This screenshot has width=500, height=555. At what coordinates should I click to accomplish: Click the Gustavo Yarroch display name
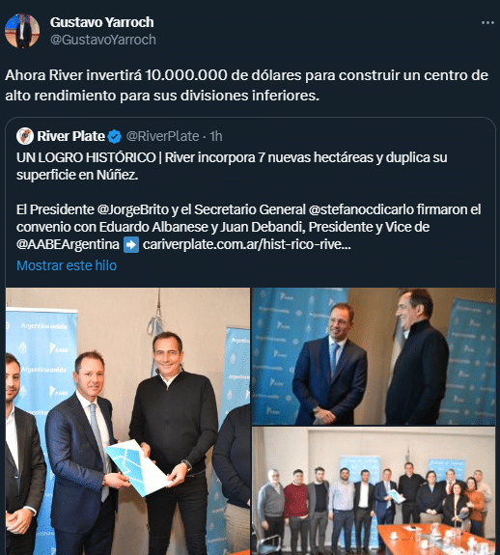pyautogui.click(x=102, y=22)
